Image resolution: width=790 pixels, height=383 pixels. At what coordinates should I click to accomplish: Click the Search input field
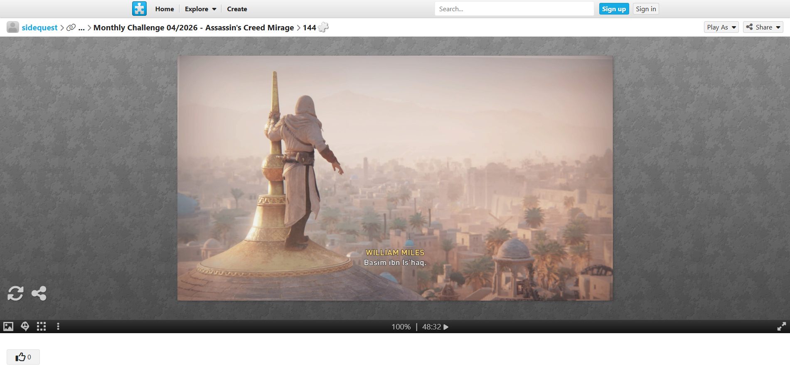pos(514,9)
